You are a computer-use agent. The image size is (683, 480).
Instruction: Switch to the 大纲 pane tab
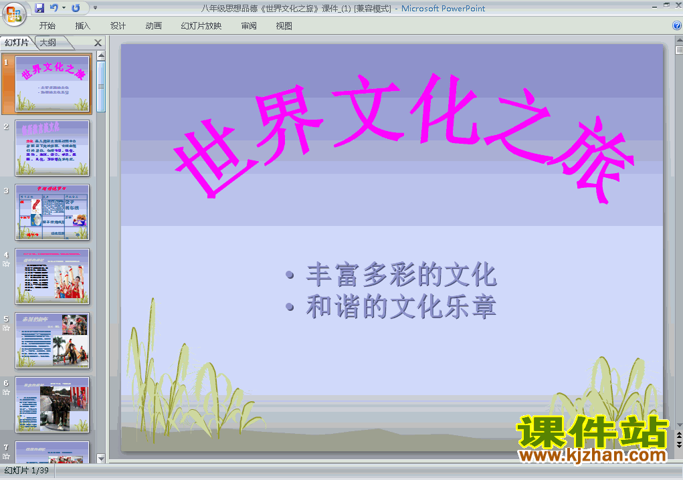pos(48,42)
